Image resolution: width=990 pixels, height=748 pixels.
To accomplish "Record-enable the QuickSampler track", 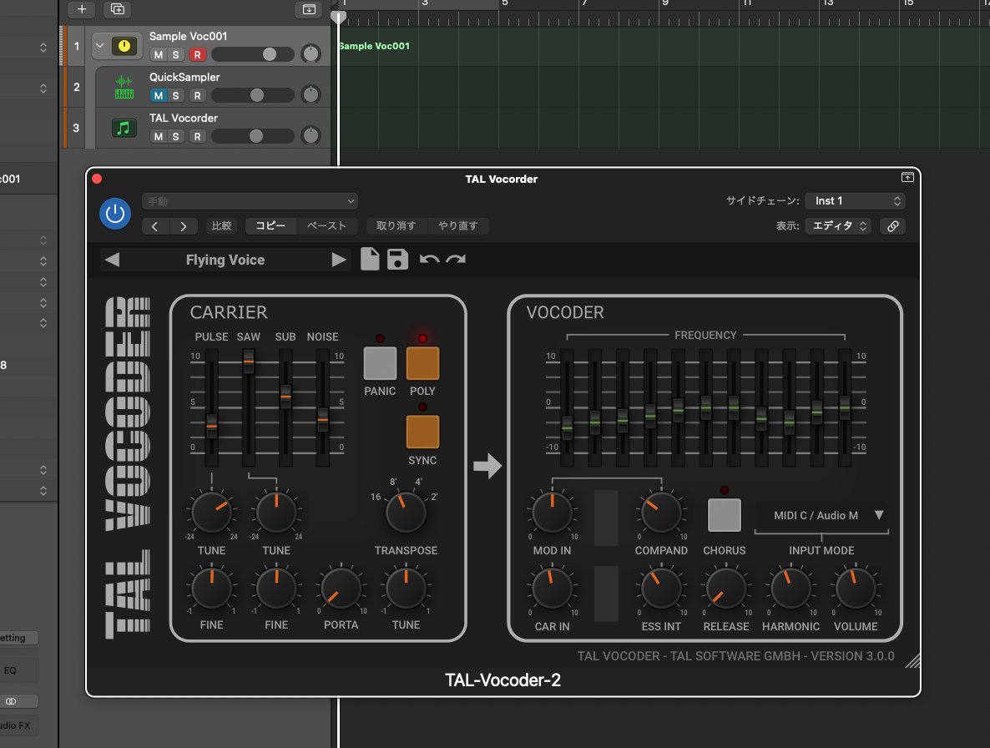I will (x=198, y=96).
